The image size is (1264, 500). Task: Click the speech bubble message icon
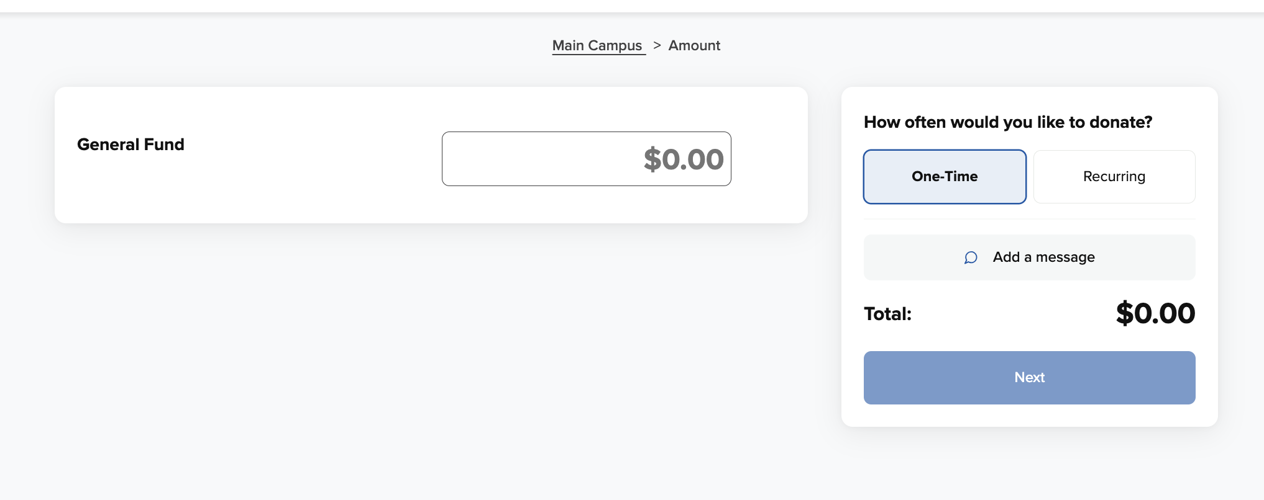(x=971, y=257)
